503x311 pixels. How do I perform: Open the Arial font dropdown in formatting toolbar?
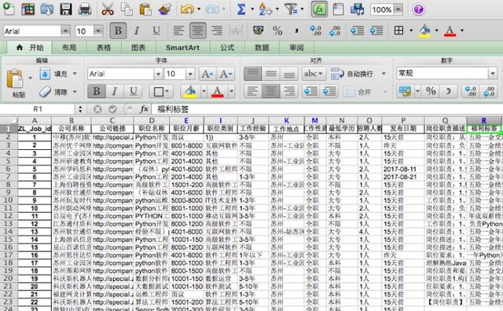coord(65,31)
